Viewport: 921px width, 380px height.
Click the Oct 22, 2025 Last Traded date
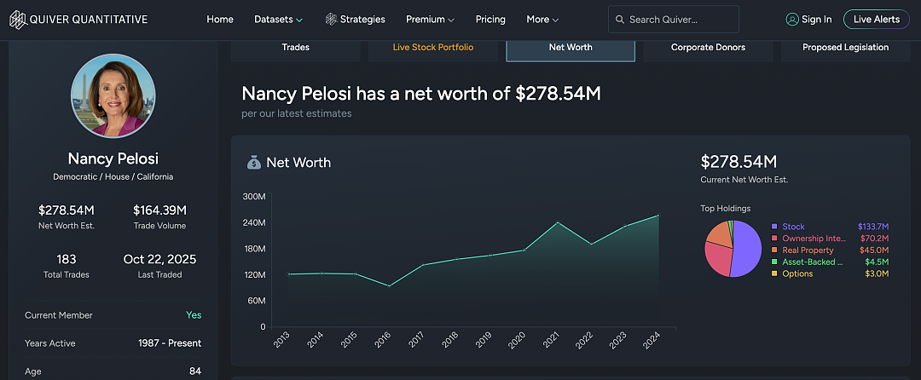159,259
